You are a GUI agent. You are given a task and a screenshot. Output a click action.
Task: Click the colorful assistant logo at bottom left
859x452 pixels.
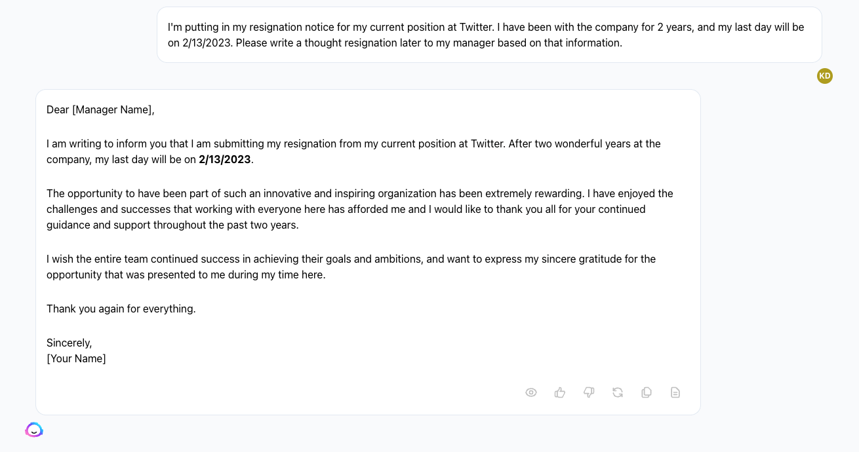34,430
